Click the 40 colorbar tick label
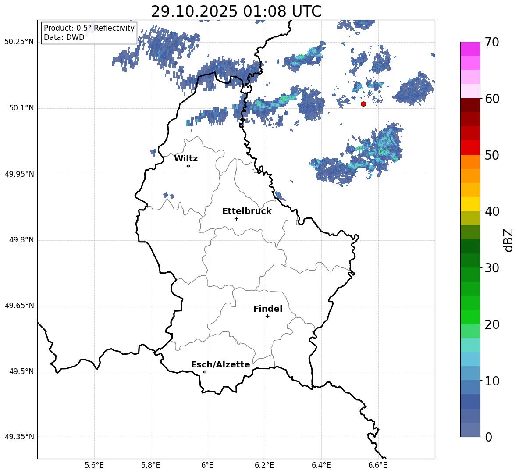Screen dimensions: 519x474 click(x=492, y=211)
